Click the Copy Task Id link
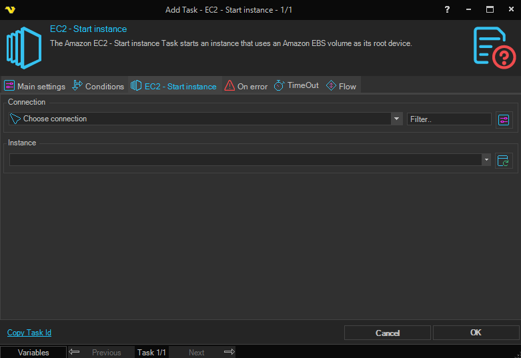 click(x=29, y=333)
